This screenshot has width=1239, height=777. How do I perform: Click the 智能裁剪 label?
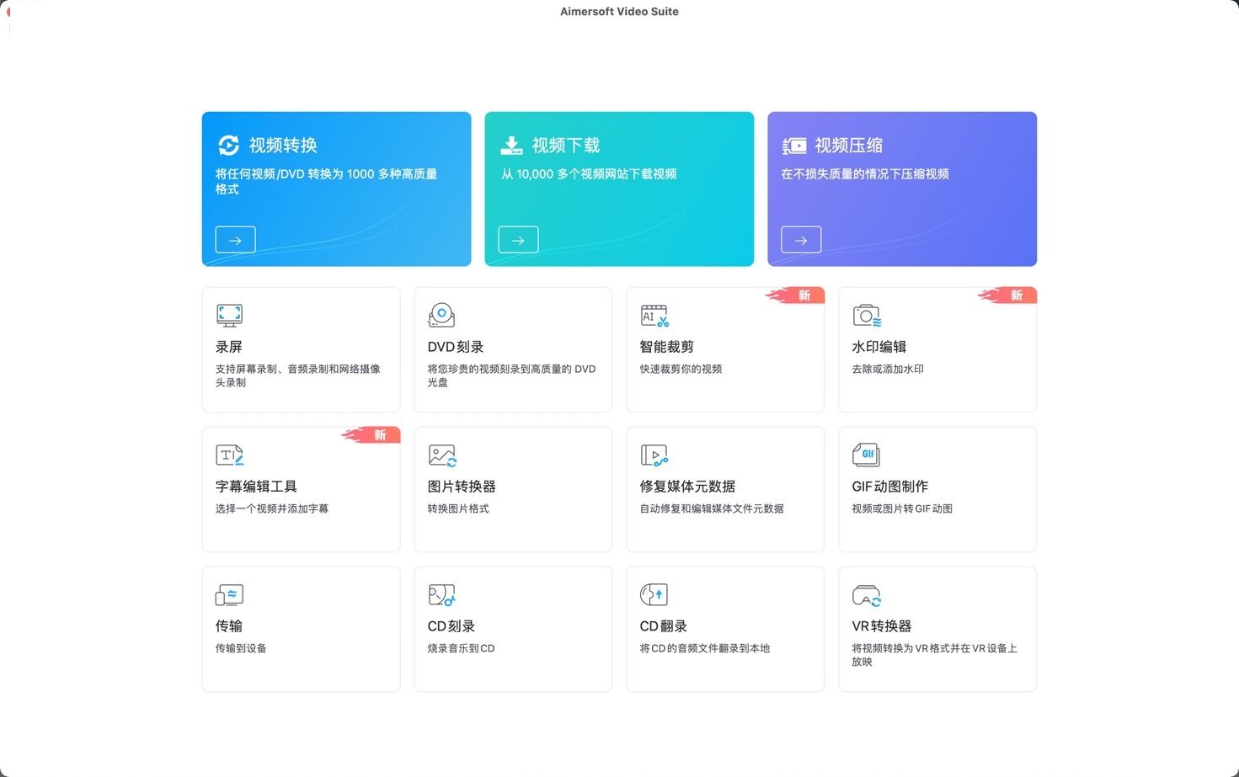(667, 347)
